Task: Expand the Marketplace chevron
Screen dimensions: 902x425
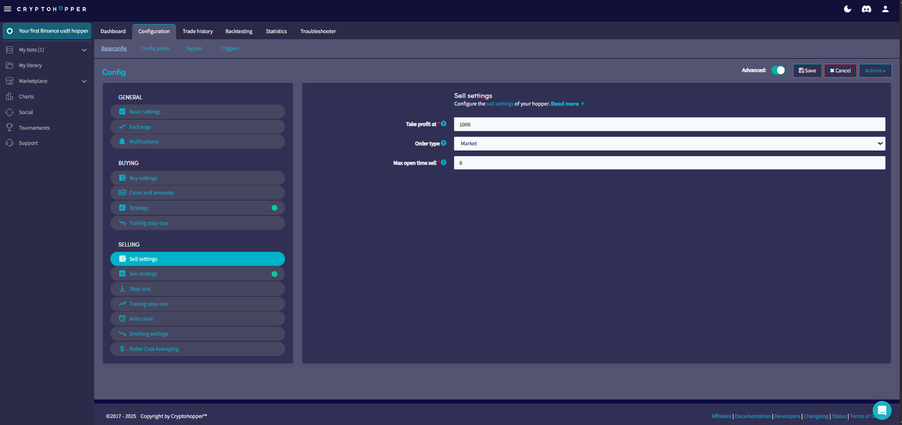Action: tap(85, 81)
